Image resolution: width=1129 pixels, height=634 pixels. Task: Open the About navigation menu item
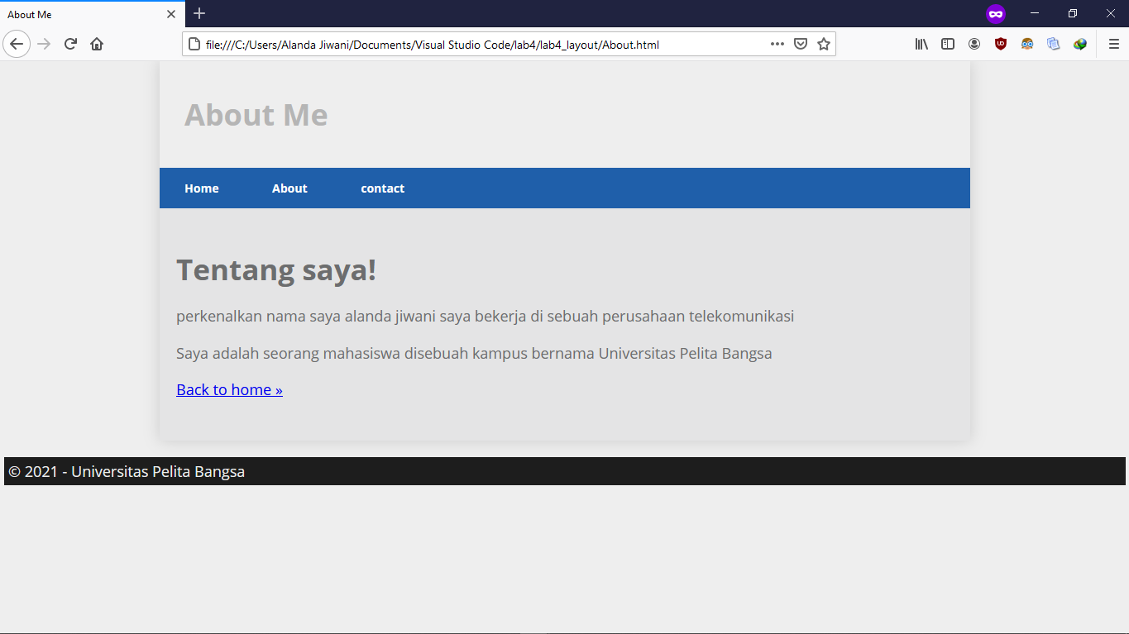(x=289, y=188)
